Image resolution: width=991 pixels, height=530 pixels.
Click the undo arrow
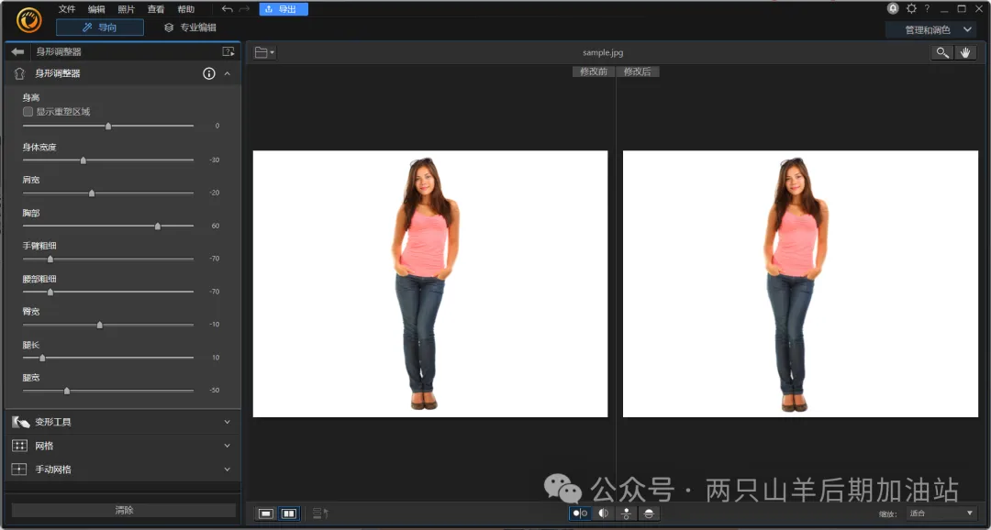coord(227,9)
